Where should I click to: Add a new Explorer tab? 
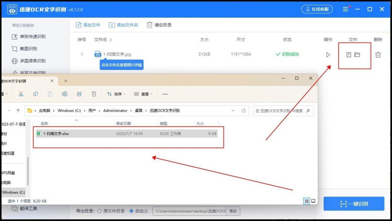click(x=66, y=81)
